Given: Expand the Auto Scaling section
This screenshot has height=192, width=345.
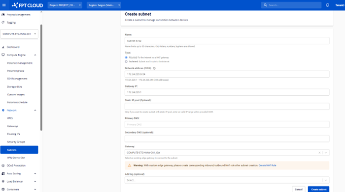Looking at the screenshot, I should tap(35, 174).
